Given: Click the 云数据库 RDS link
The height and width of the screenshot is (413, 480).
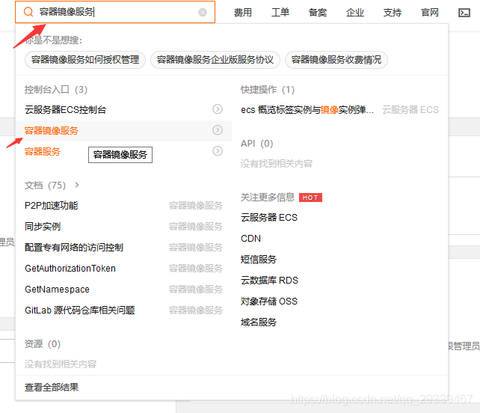Looking at the screenshot, I should (x=269, y=280).
